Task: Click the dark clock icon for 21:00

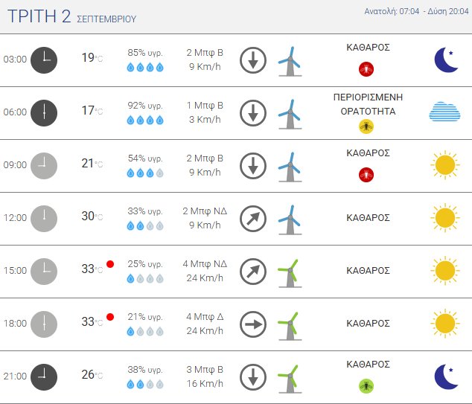Action: coord(44,376)
